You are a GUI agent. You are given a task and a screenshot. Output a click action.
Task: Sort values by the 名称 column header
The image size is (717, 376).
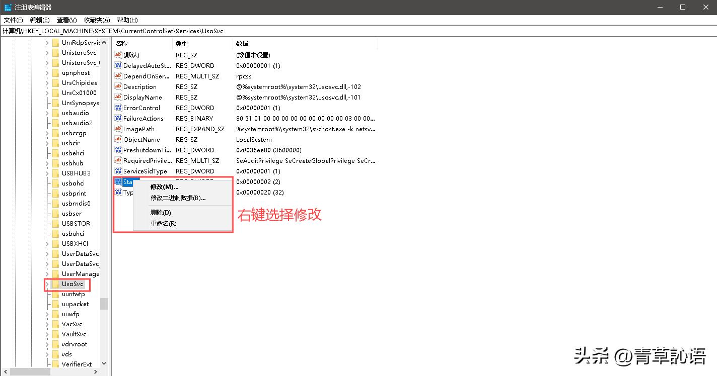(x=142, y=44)
